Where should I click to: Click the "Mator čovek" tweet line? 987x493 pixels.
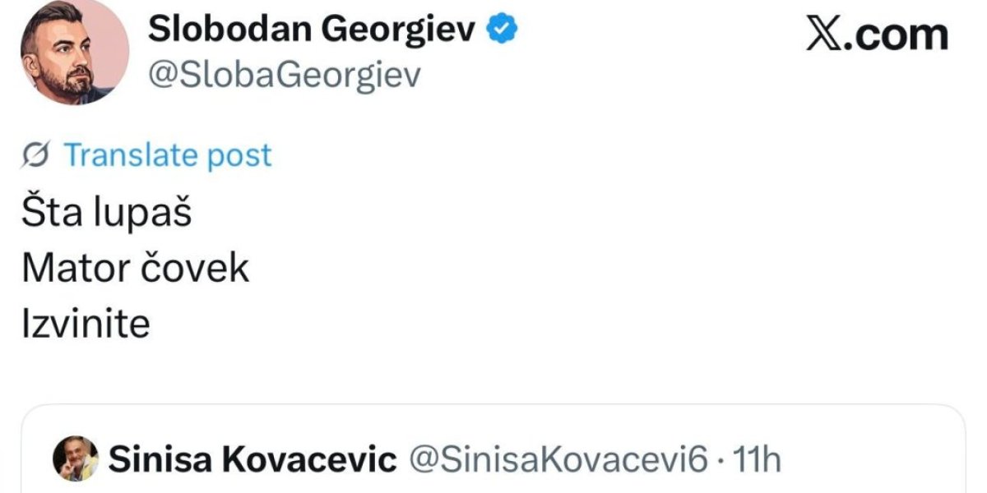point(136,269)
